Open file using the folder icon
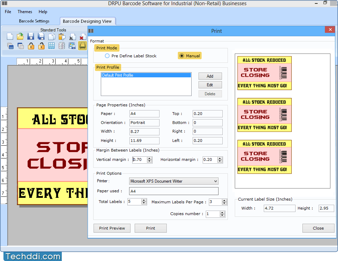 pyautogui.click(x=20, y=37)
